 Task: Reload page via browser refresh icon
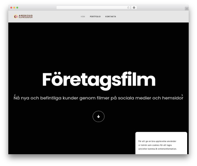[128, 7]
